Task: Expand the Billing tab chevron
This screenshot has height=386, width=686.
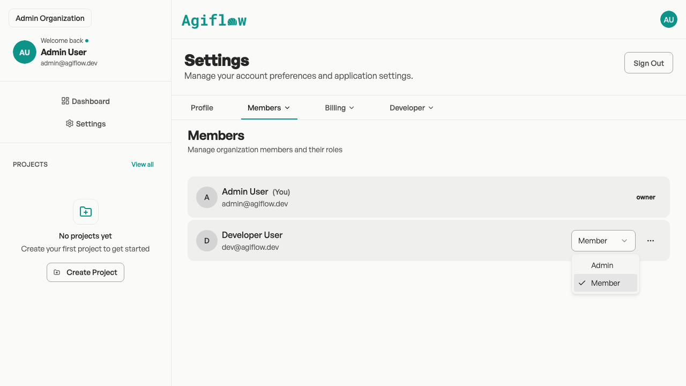Action: (x=352, y=108)
